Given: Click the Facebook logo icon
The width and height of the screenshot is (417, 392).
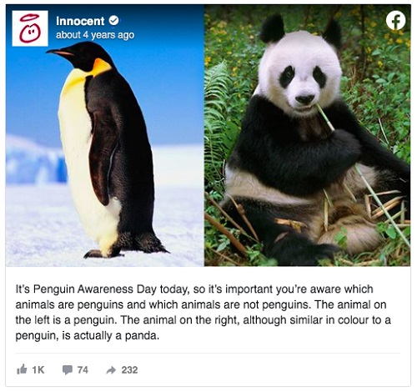Looking at the screenshot, I should (395, 20).
